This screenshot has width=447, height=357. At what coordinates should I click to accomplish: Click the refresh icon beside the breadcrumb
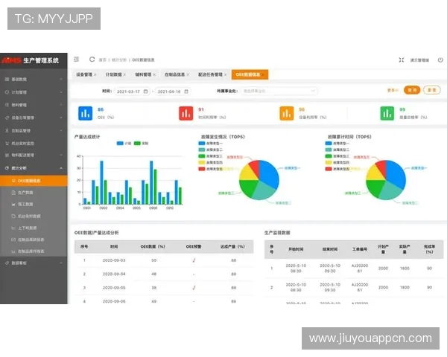click(x=92, y=59)
